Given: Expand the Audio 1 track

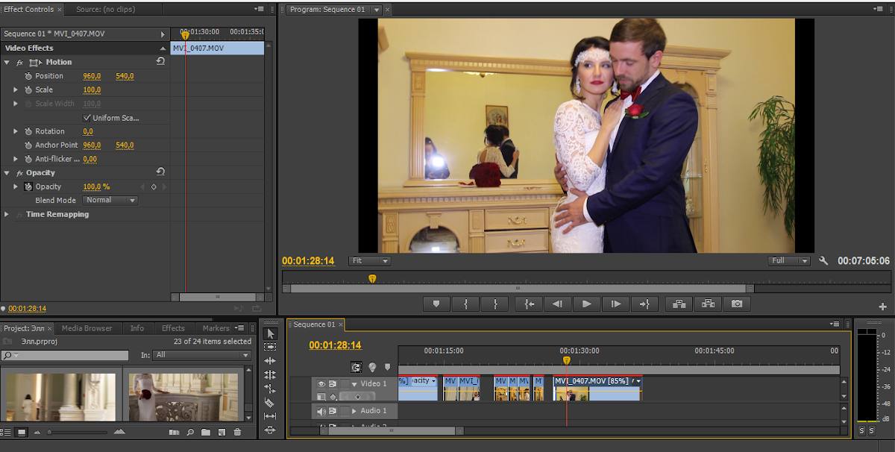Looking at the screenshot, I should 354,411.
